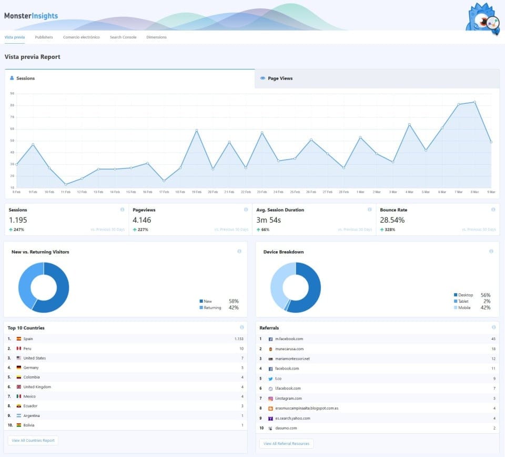The width and height of the screenshot is (505, 457).
Task: Select the mariamontessori.net referral row
Action: (x=378, y=359)
